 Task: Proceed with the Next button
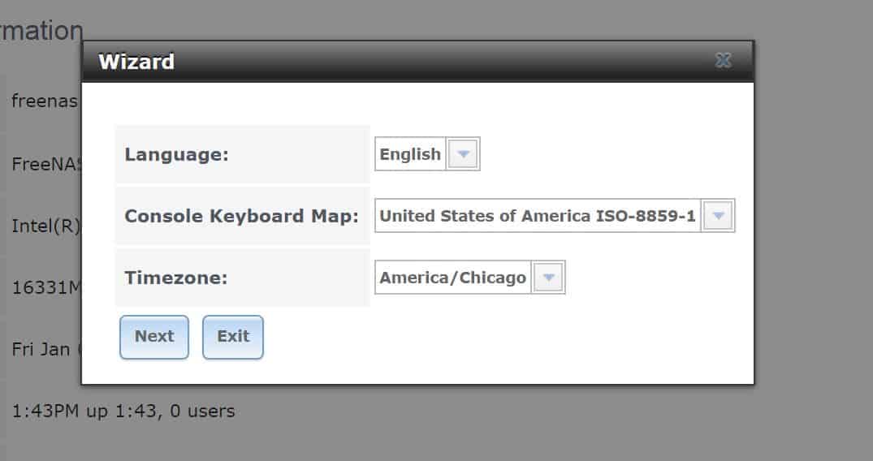[154, 338]
